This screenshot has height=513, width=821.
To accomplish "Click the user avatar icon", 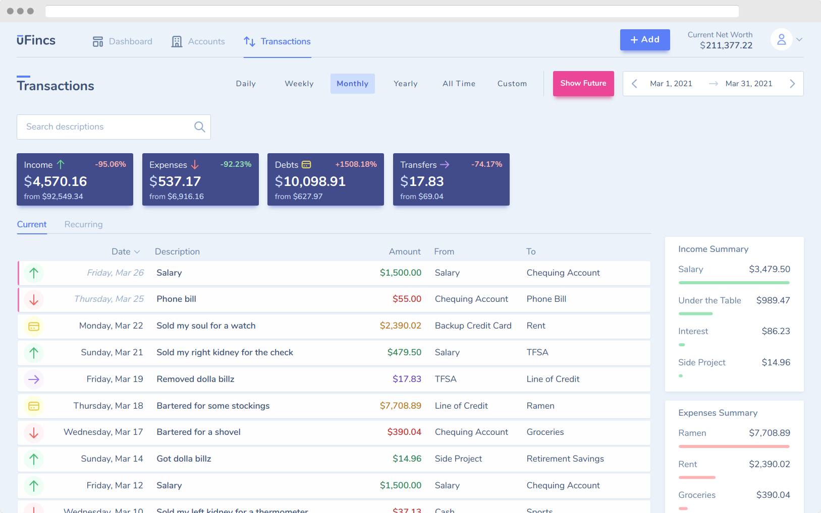I will [781, 39].
